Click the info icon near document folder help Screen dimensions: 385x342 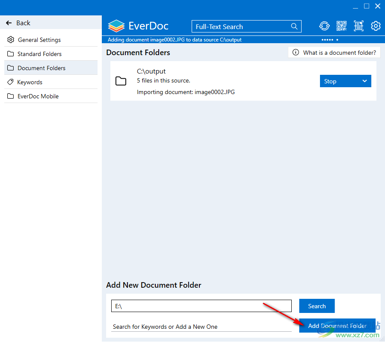pyautogui.click(x=296, y=52)
